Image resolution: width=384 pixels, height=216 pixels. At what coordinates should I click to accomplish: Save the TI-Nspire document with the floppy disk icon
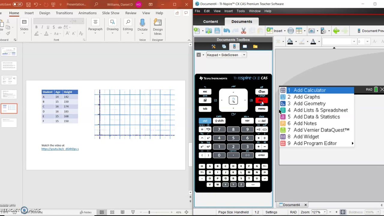217,31
